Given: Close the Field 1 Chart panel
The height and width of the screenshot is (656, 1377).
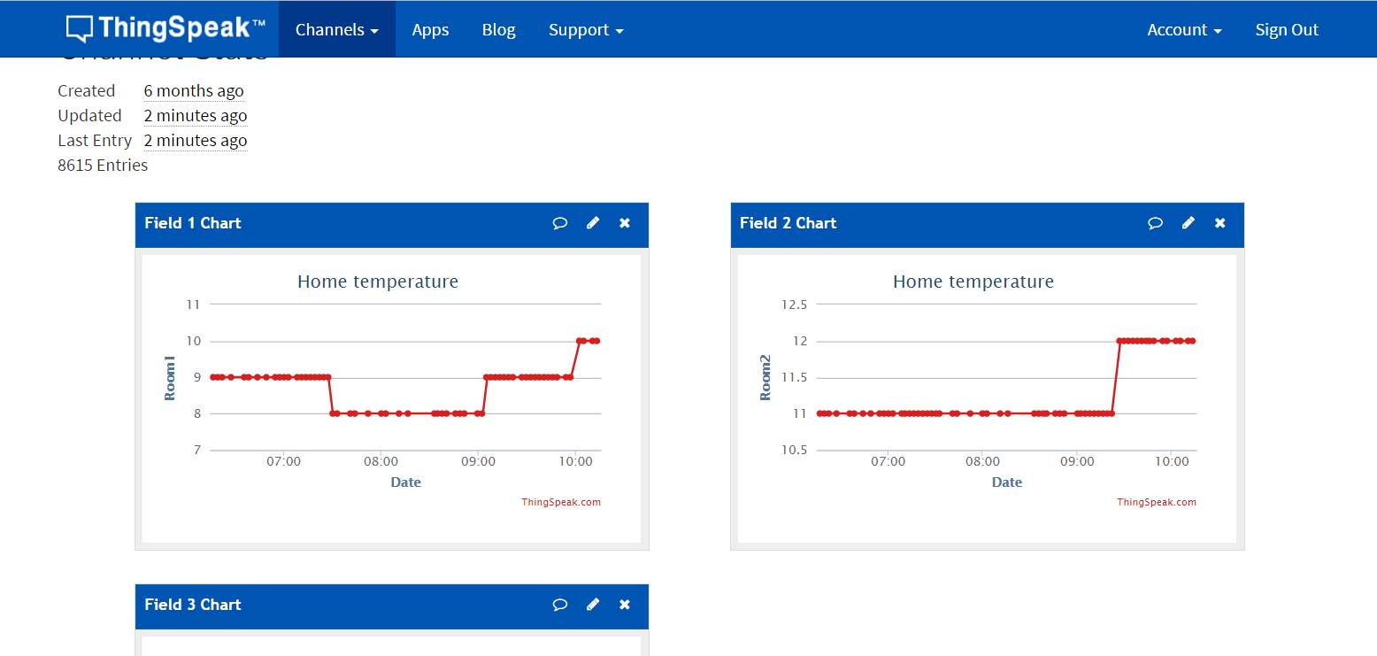Looking at the screenshot, I should coord(625,223).
